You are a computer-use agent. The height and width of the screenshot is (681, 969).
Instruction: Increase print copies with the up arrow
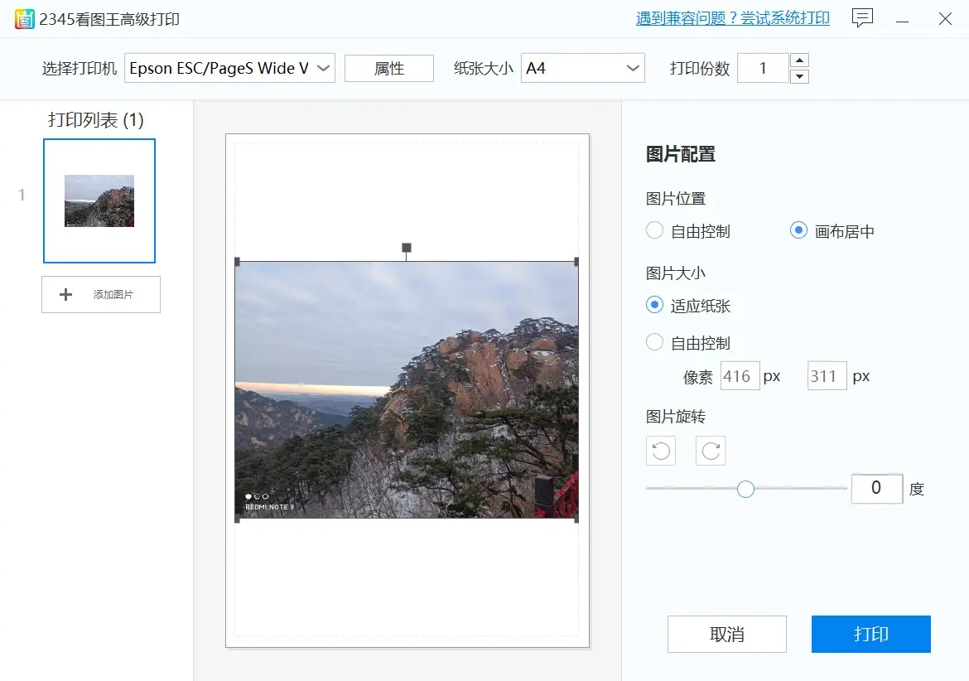[x=800, y=60]
